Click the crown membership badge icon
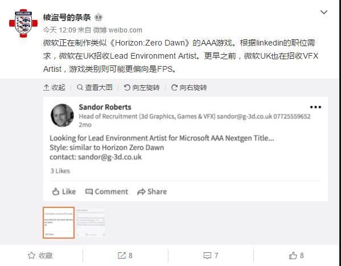The width and height of the screenshot is (341, 266). (98, 17)
